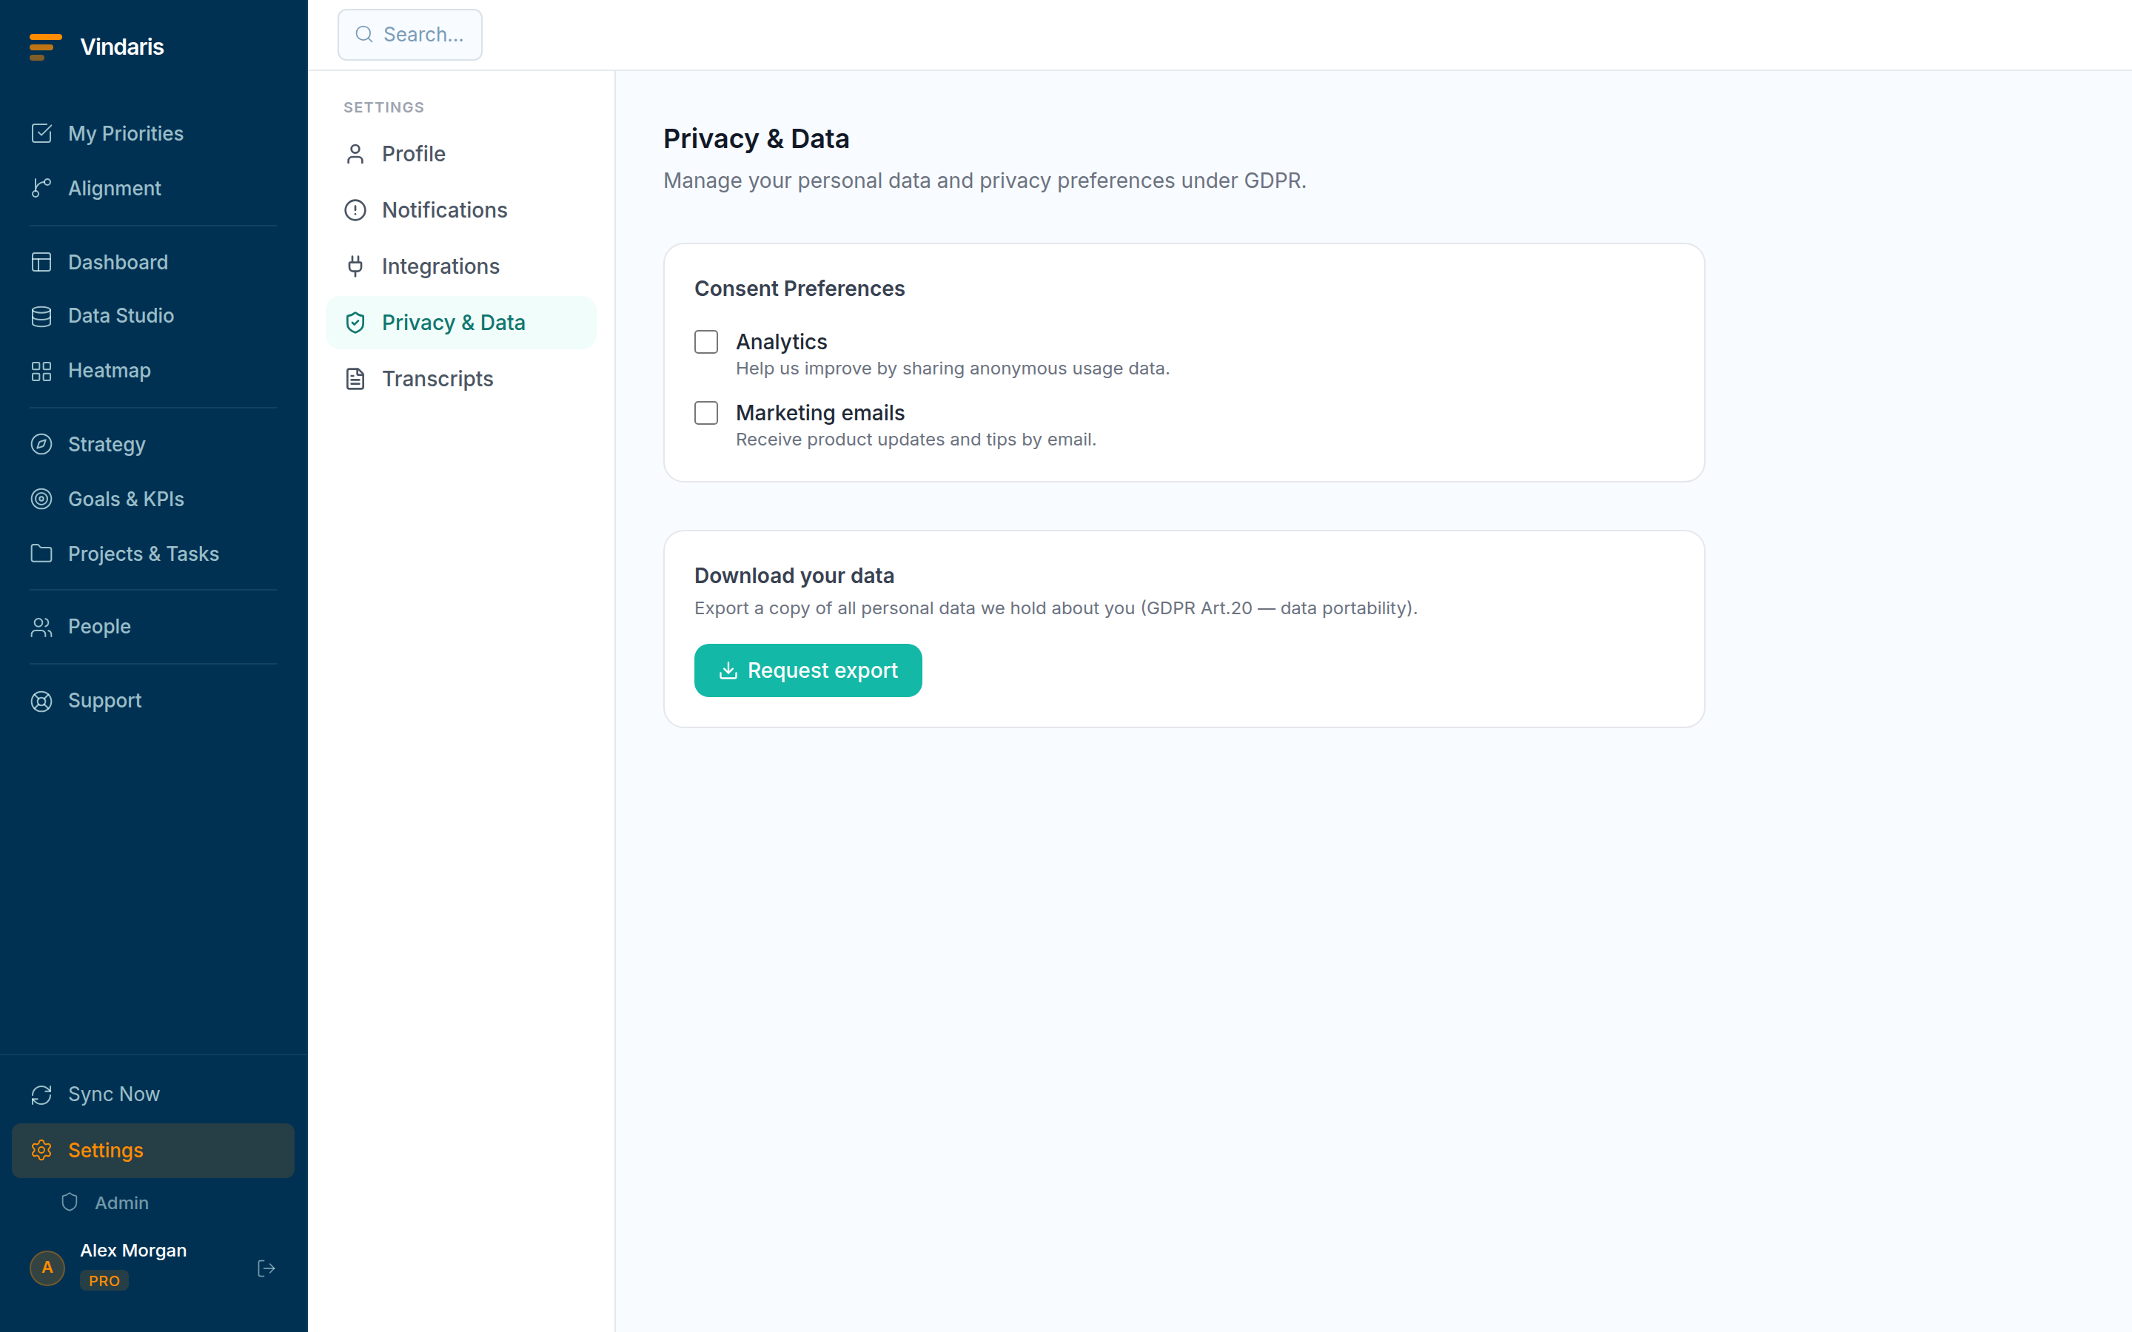Image resolution: width=2132 pixels, height=1332 pixels.
Task: Click the Alex Morgan avatar
Action: pyautogui.click(x=47, y=1268)
